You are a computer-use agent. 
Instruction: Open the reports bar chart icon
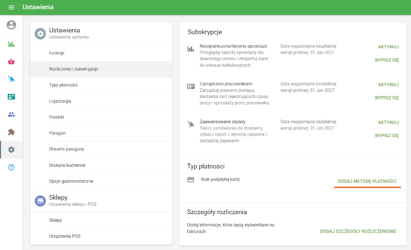point(11,44)
